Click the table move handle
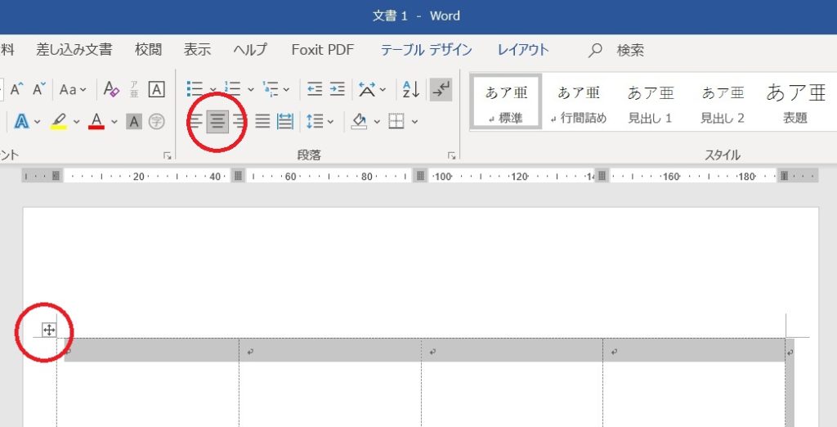The image size is (837, 427). [48, 330]
